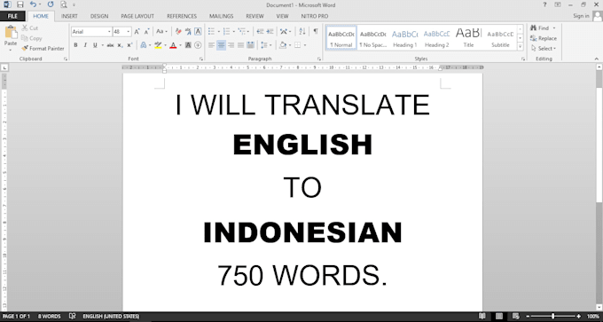Open the Arial font name dropdown

tap(109, 32)
